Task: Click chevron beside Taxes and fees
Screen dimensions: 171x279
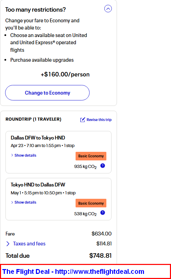Action: pos(8,244)
